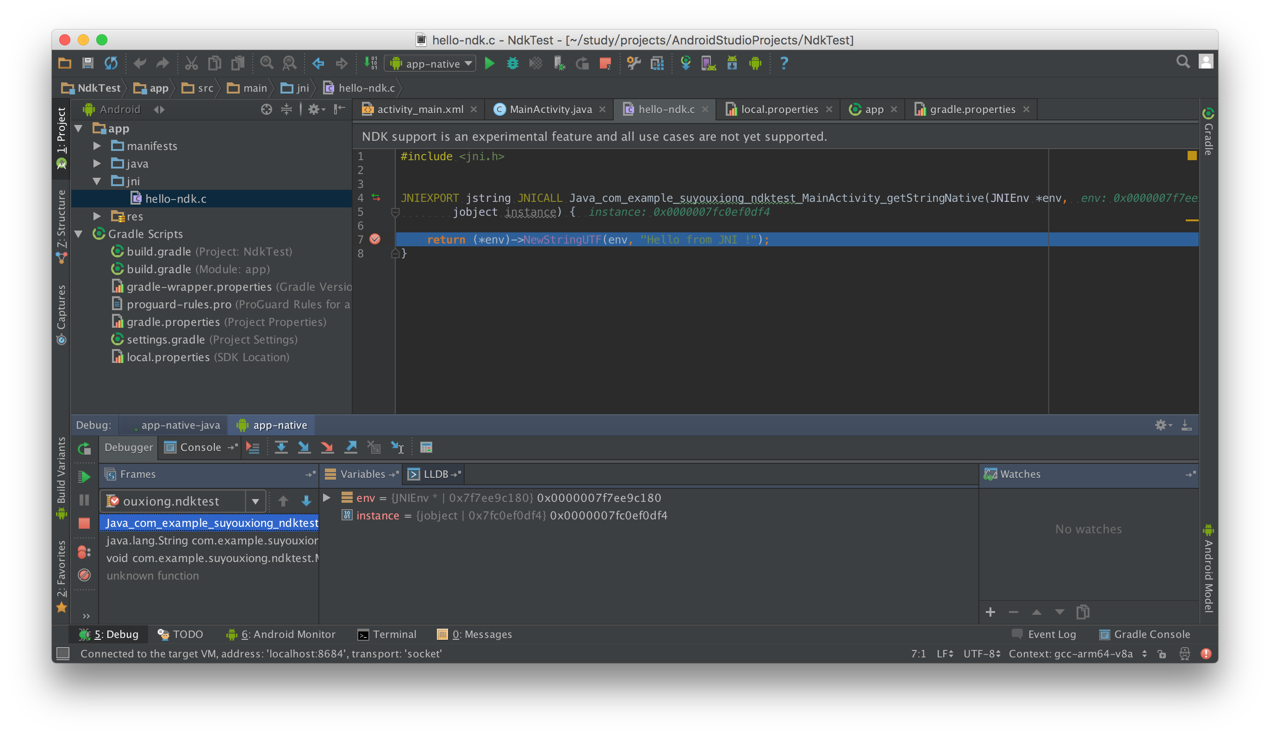
Task: Toggle the Build Variants side panel
Action: point(61,478)
